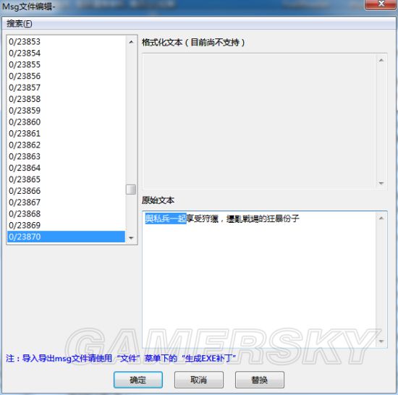Select list entry 0/23863
398x395 pixels.
(x=67, y=156)
